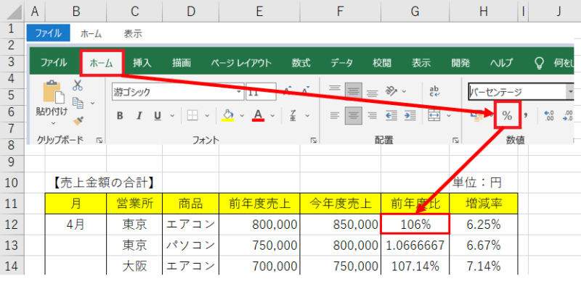581x281 pixels.
Task: Click the lightbulb Tell Me icon
Action: pos(540,63)
